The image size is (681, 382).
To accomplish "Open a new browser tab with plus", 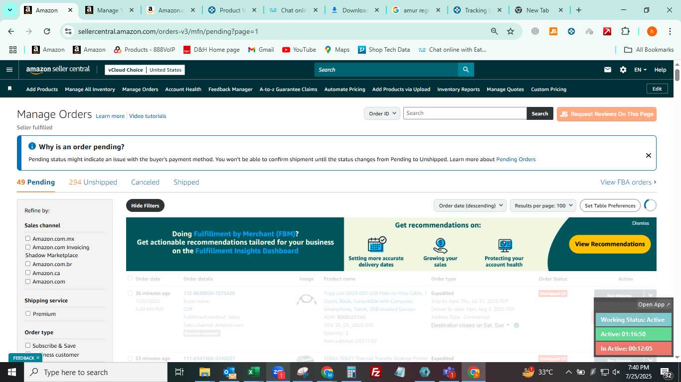I will point(578,10).
